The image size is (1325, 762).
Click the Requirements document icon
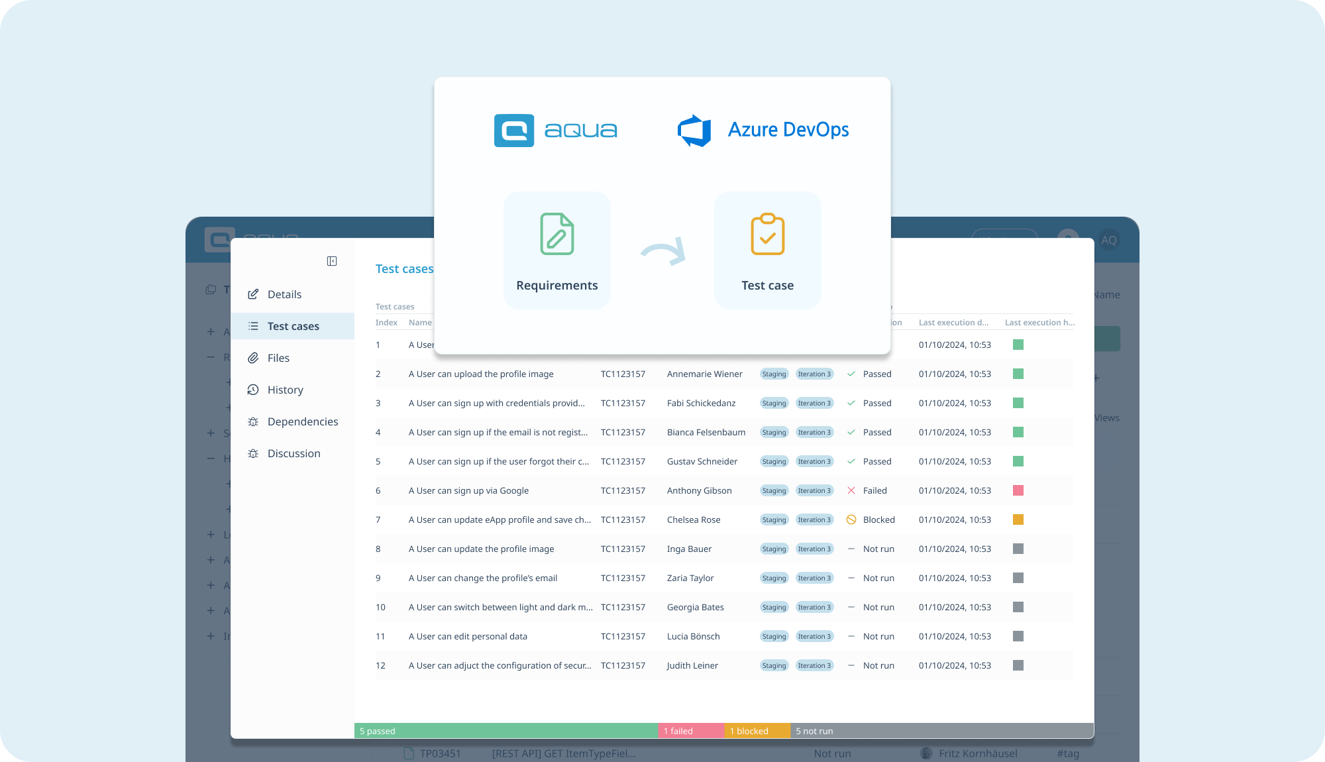[x=556, y=234]
